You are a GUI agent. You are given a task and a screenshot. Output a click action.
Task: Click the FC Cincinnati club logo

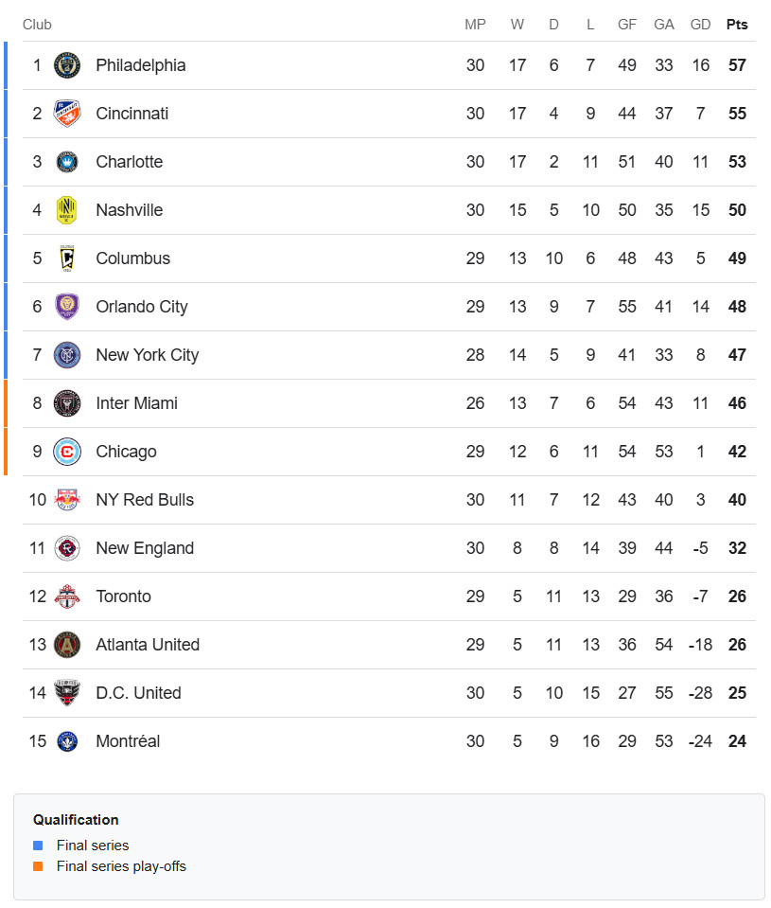[67, 114]
